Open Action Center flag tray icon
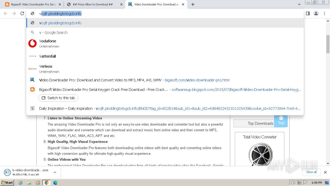This screenshot has height=186, width=330. pos(305,183)
